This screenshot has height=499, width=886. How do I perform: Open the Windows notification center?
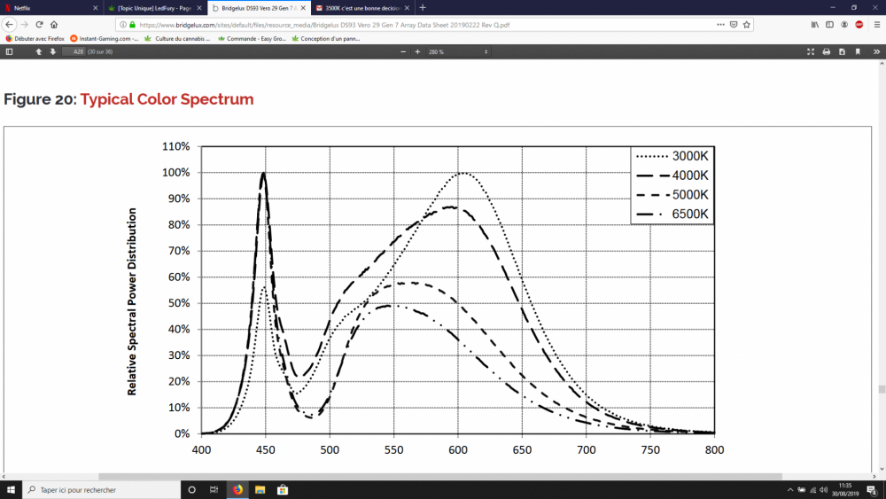click(x=873, y=490)
